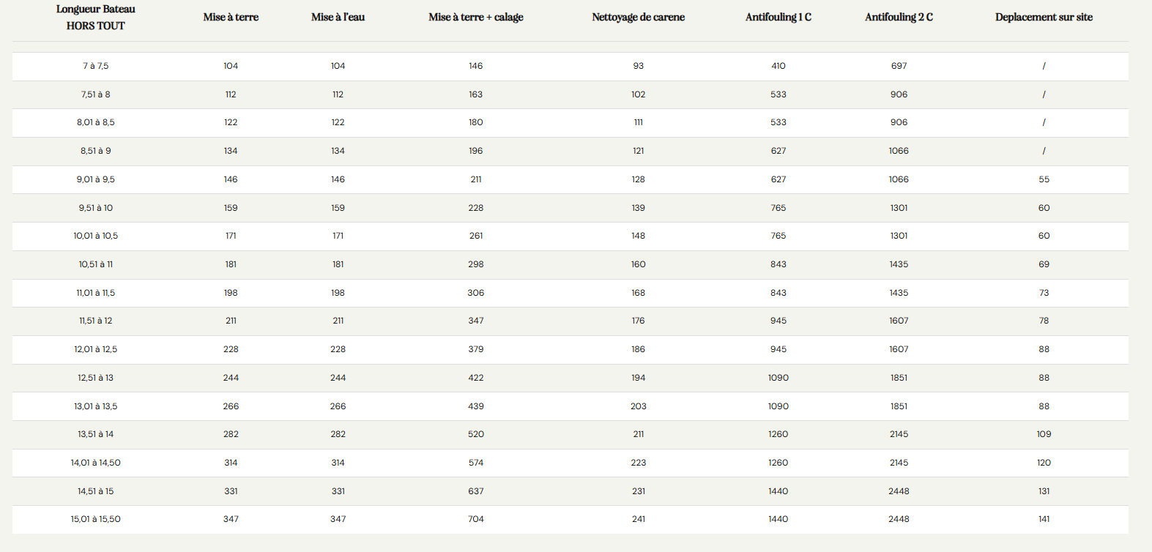This screenshot has height=552, width=1152.
Task: Select the "15,01 à 15,50" row label
Action: (96, 519)
